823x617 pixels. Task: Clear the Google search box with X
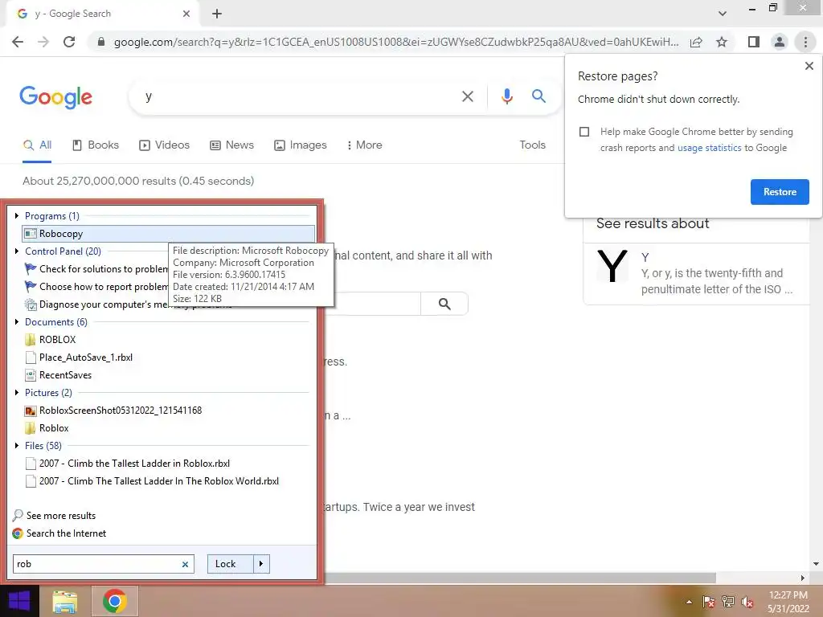coord(467,96)
